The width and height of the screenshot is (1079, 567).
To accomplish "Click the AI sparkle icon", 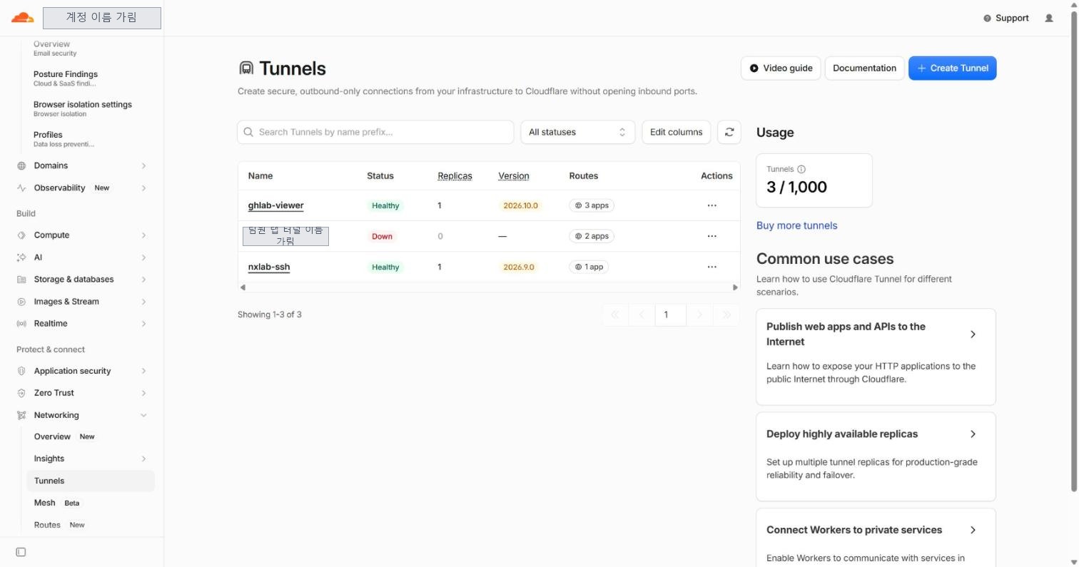I will (21, 257).
